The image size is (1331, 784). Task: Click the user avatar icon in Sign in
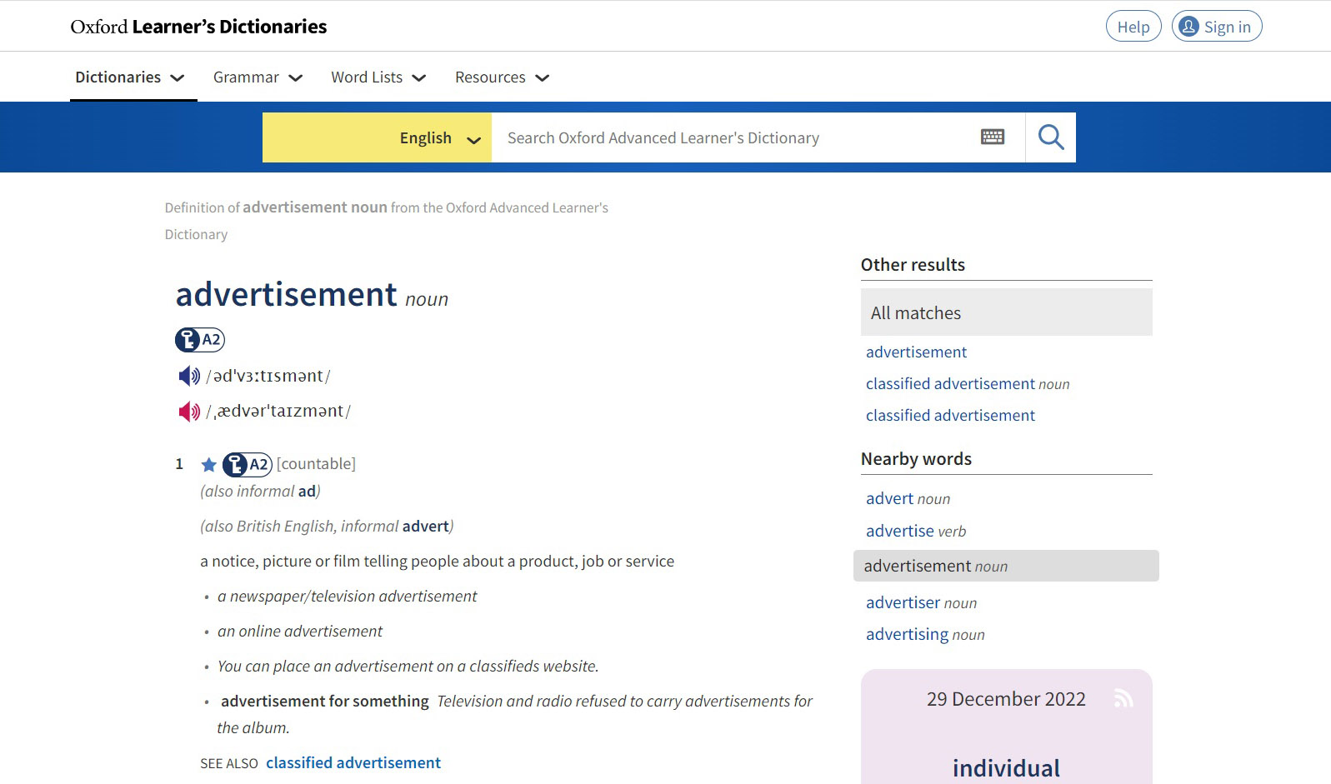[x=1189, y=27]
